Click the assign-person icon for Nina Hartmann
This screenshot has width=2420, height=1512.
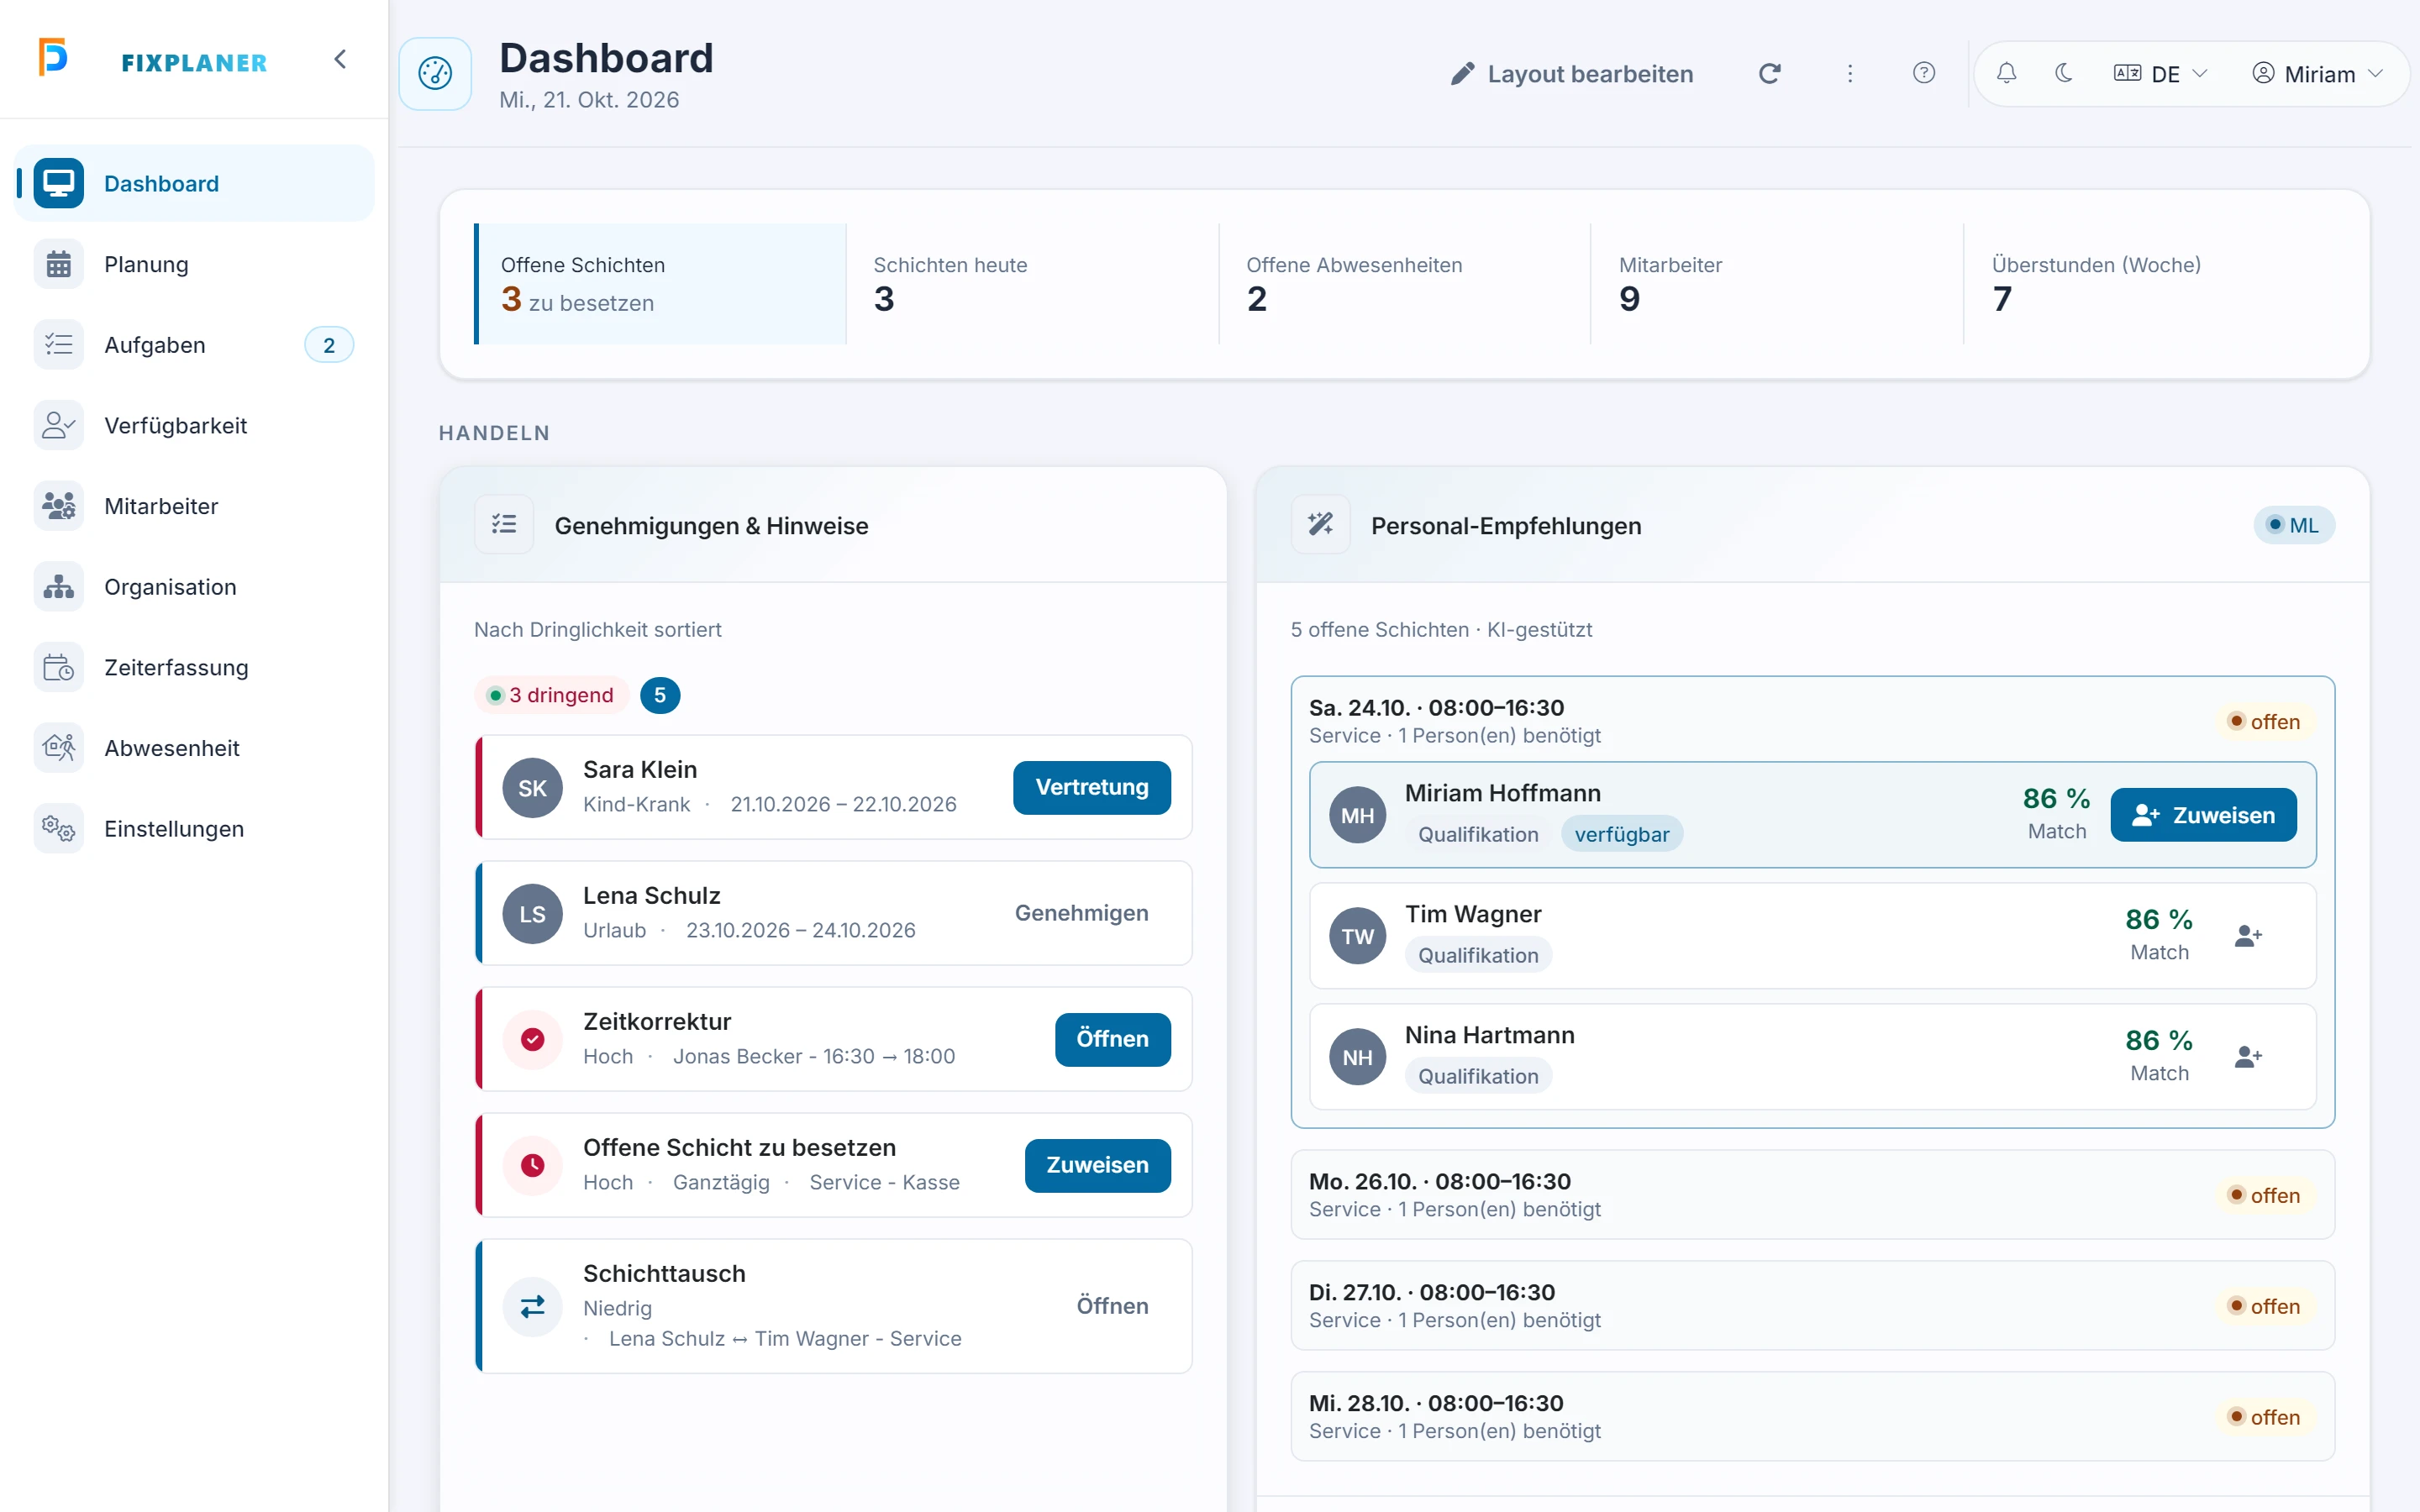[2248, 1057]
